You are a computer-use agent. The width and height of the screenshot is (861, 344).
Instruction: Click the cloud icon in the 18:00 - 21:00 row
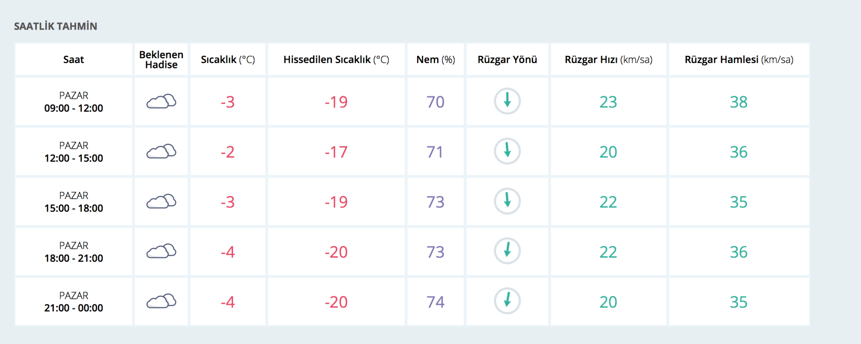pos(161,251)
